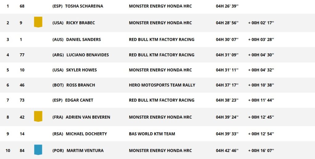Image resolution: width=315 pixels, height=159 pixels.
Task: Open Ross Branch rider row
Action: [81, 85]
